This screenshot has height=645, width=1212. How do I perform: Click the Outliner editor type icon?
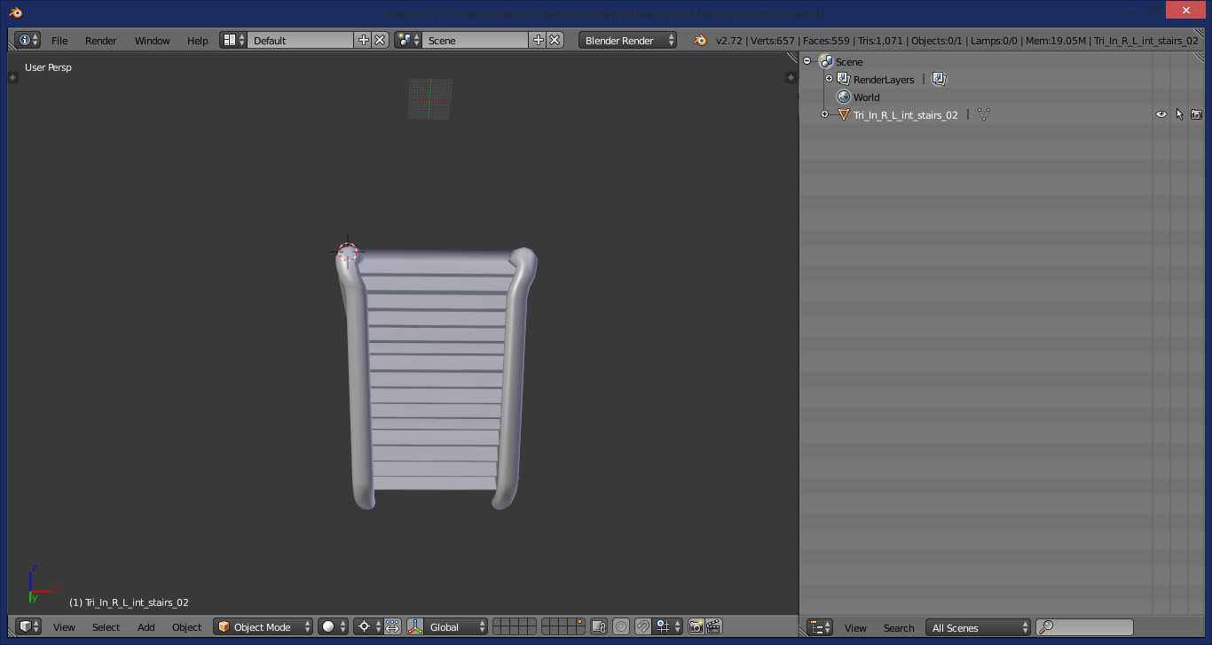tap(820, 627)
